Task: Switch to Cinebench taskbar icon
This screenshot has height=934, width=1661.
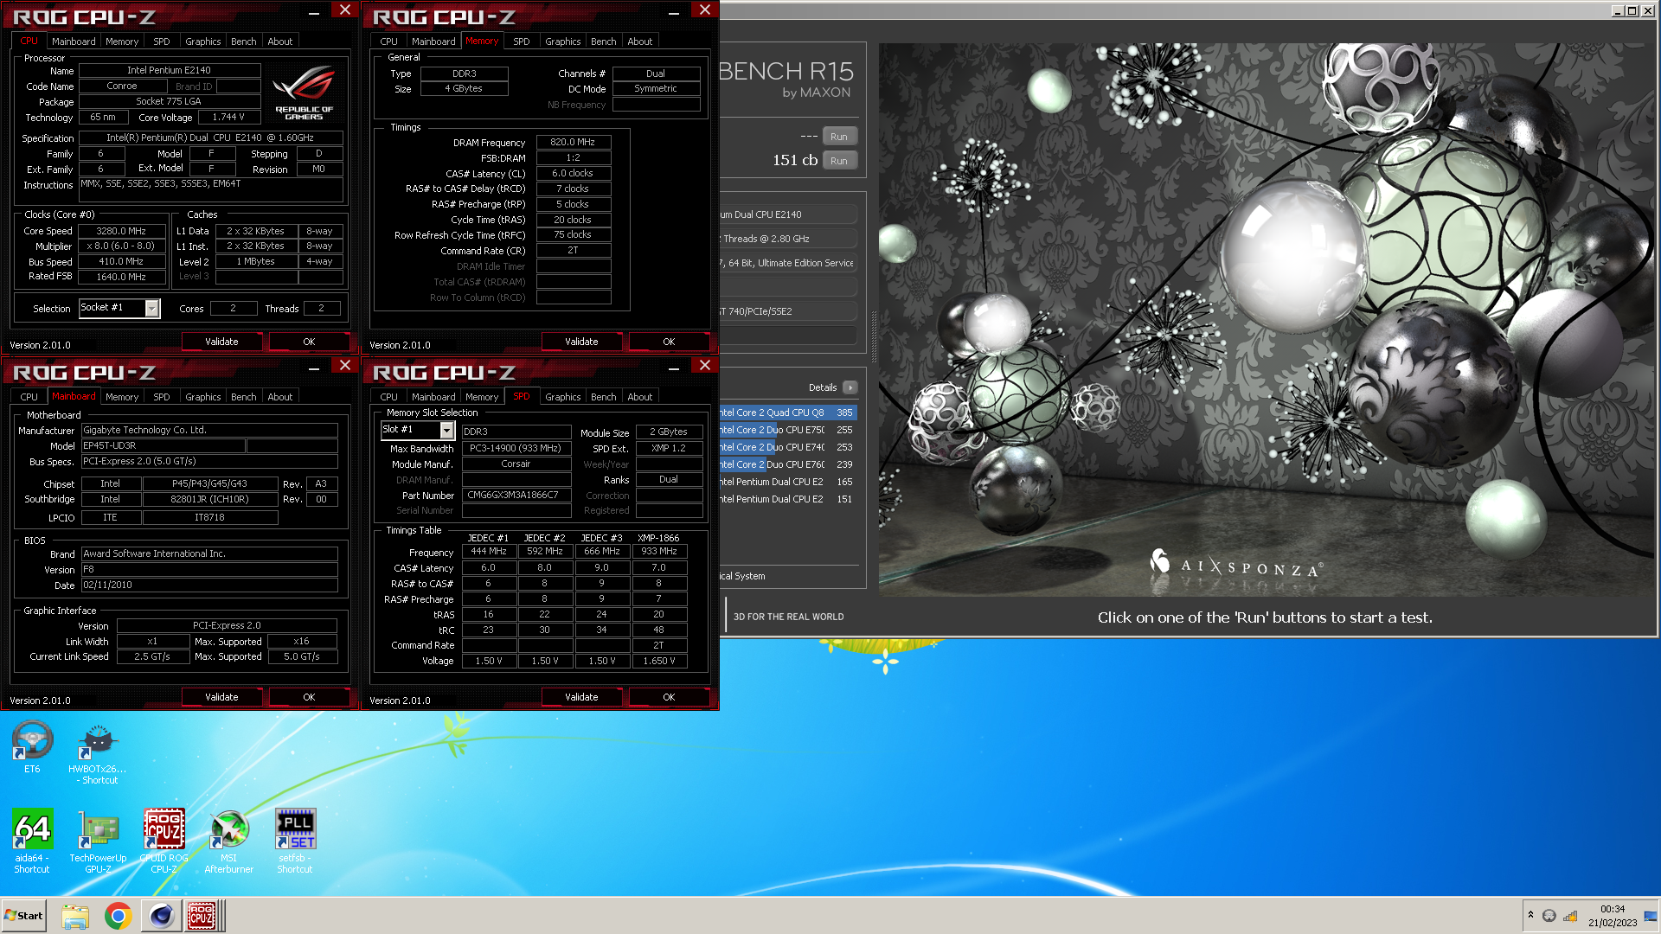Action: pyautogui.click(x=161, y=916)
